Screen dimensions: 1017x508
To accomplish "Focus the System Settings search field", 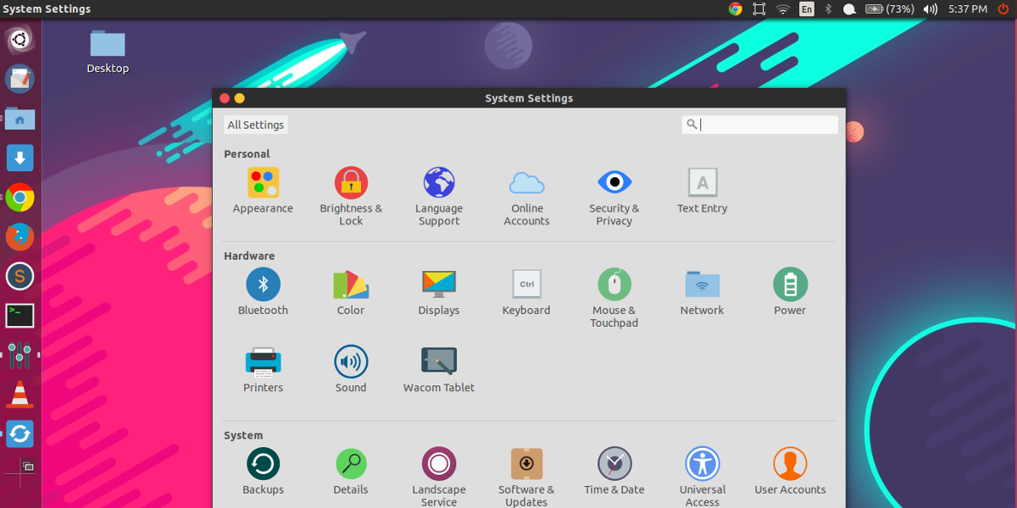I will coord(759,124).
